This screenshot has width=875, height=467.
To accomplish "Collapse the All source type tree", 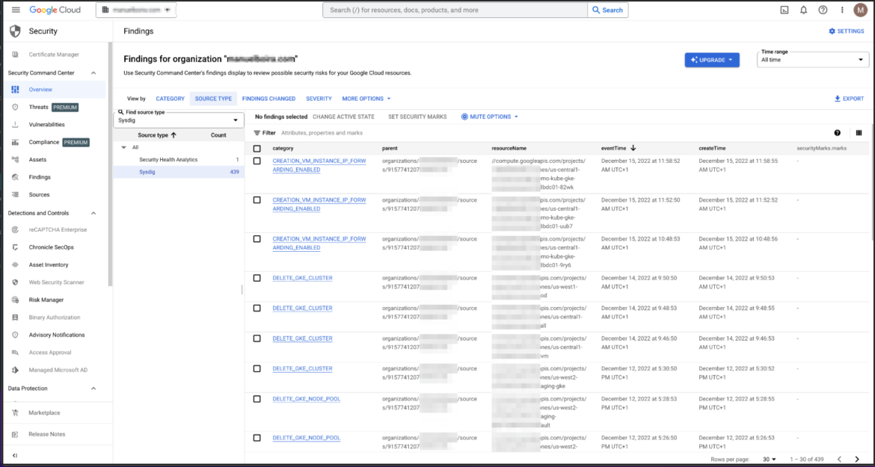I will [x=123, y=147].
